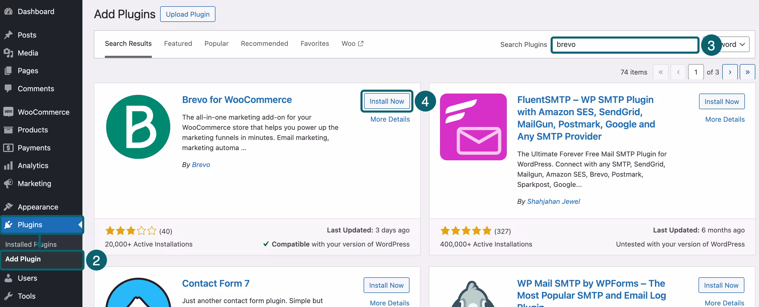Click the Add Plugins page heading
The height and width of the screenshot is (307, 759).
click(x=125, y=14)
